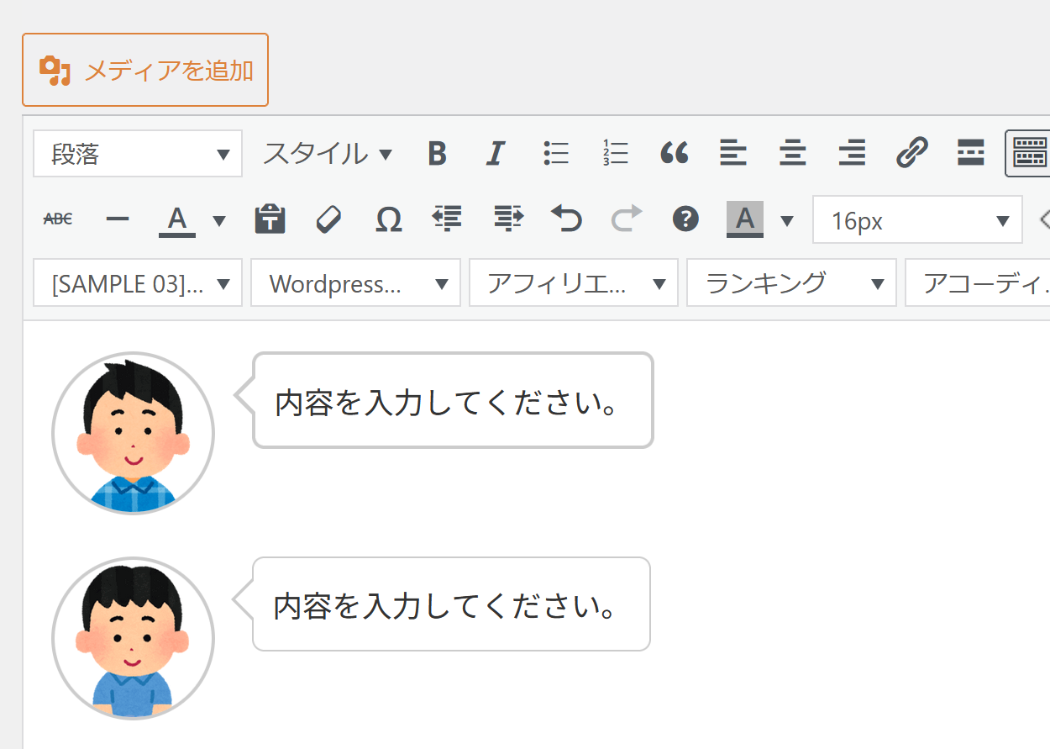Open the 段落 paragraph format dropdown
Image resolution: width=1050 pixels, height=749 pixels.
pos(138,154)
